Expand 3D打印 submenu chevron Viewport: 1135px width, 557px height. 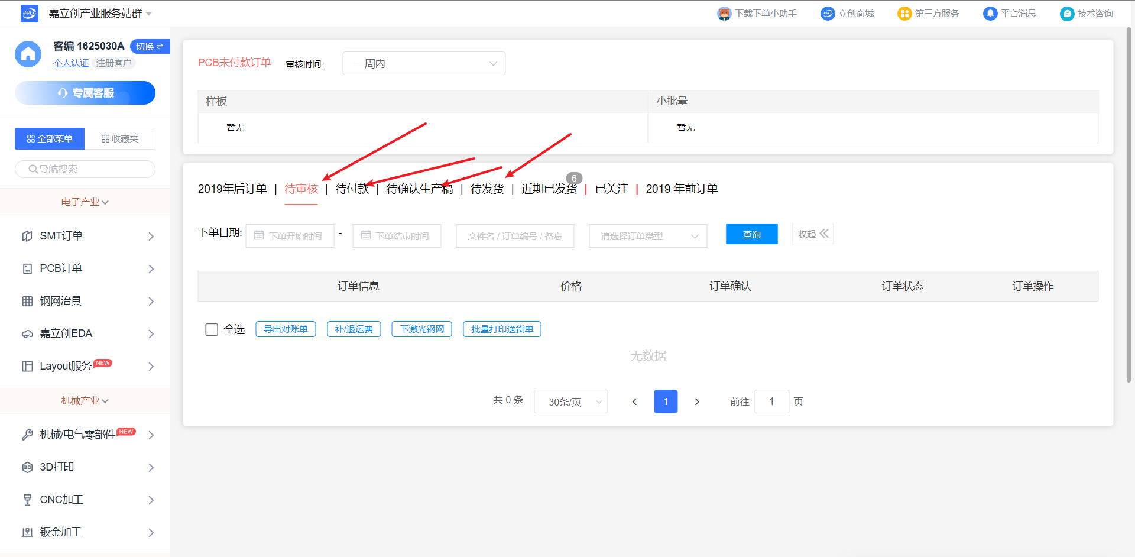(x=151, y=468)
